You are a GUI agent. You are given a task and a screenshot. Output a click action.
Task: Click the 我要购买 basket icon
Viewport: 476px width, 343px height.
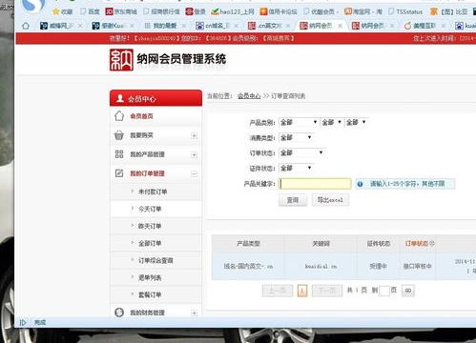[119, 135]
